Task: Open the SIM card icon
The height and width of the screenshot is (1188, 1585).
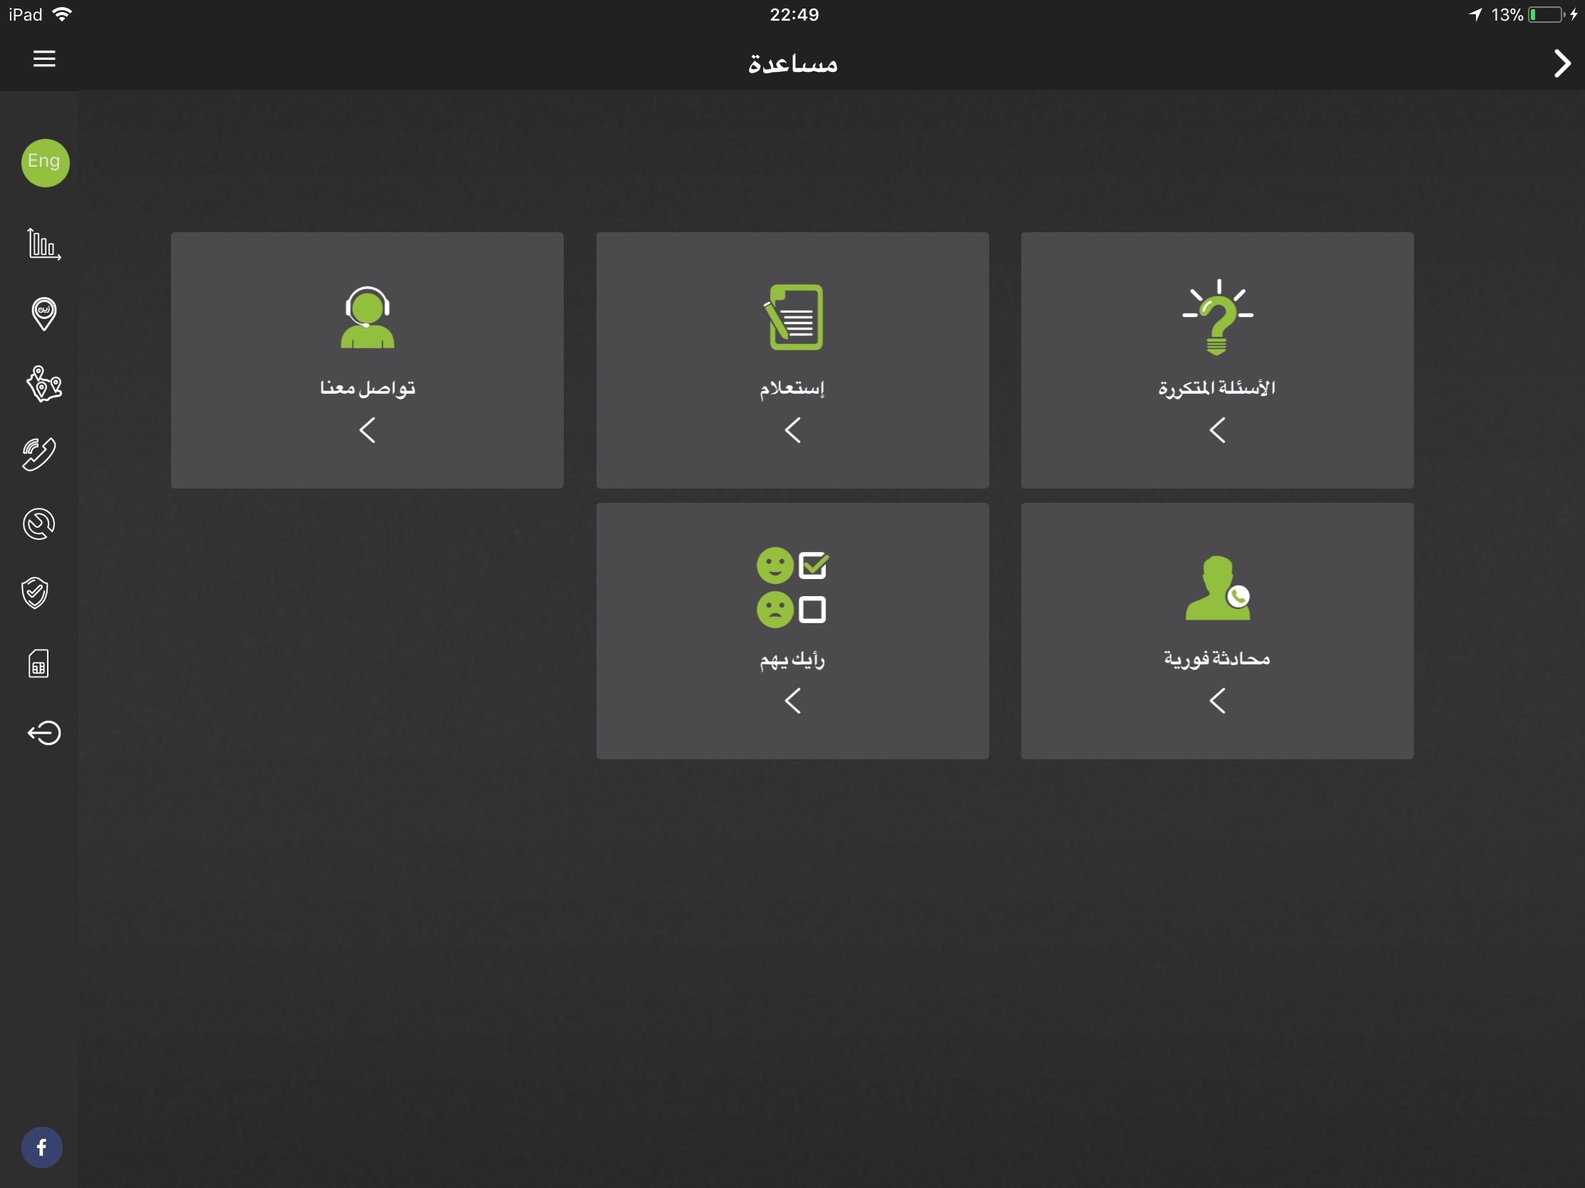Action: (x=38, y=663)
